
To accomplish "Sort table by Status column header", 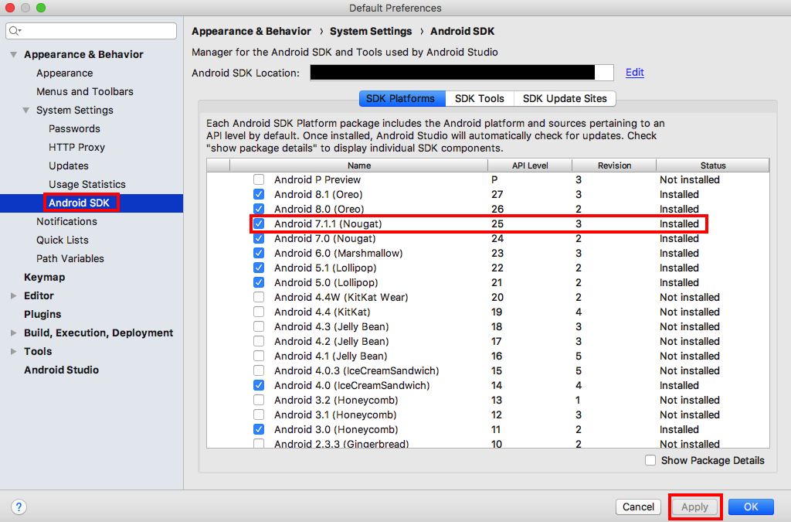I will [713, 165].
